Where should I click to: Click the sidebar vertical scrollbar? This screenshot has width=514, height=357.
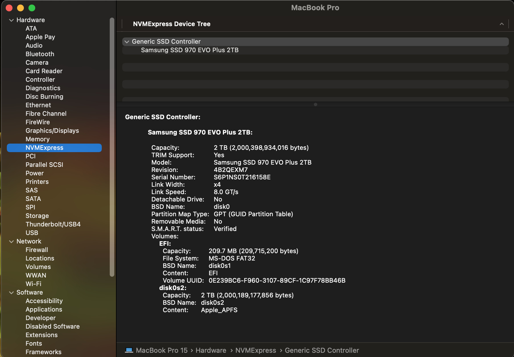(112, 147)
